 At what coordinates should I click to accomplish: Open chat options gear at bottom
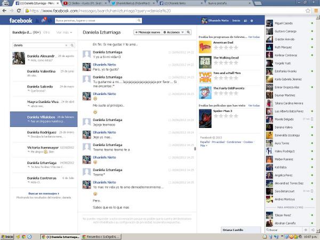[306, 230]
